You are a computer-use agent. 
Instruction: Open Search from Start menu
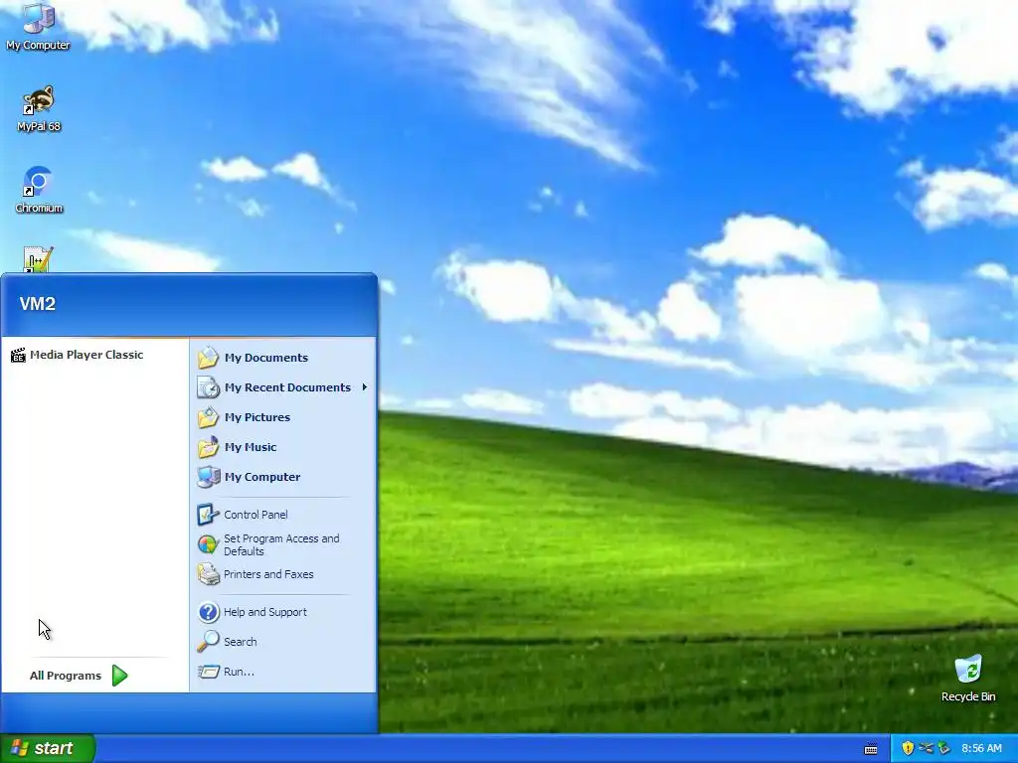(282, 642)
